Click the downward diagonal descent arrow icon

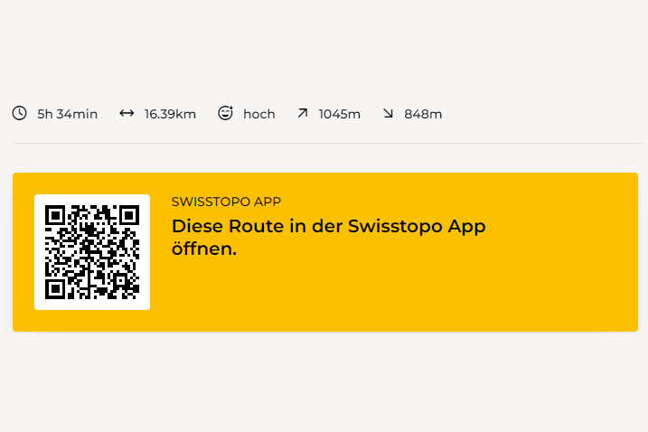click(388, 114)
